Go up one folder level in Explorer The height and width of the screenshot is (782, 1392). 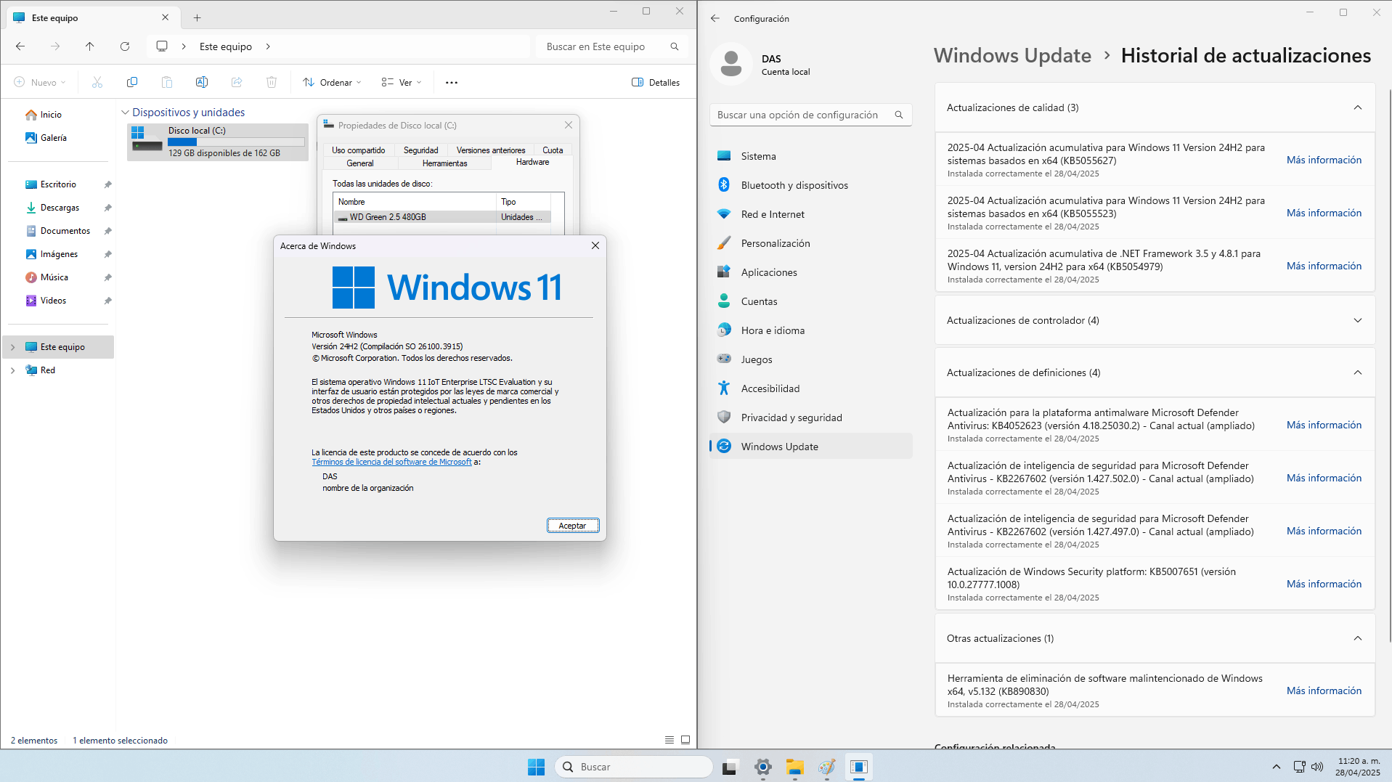point(90,46)
